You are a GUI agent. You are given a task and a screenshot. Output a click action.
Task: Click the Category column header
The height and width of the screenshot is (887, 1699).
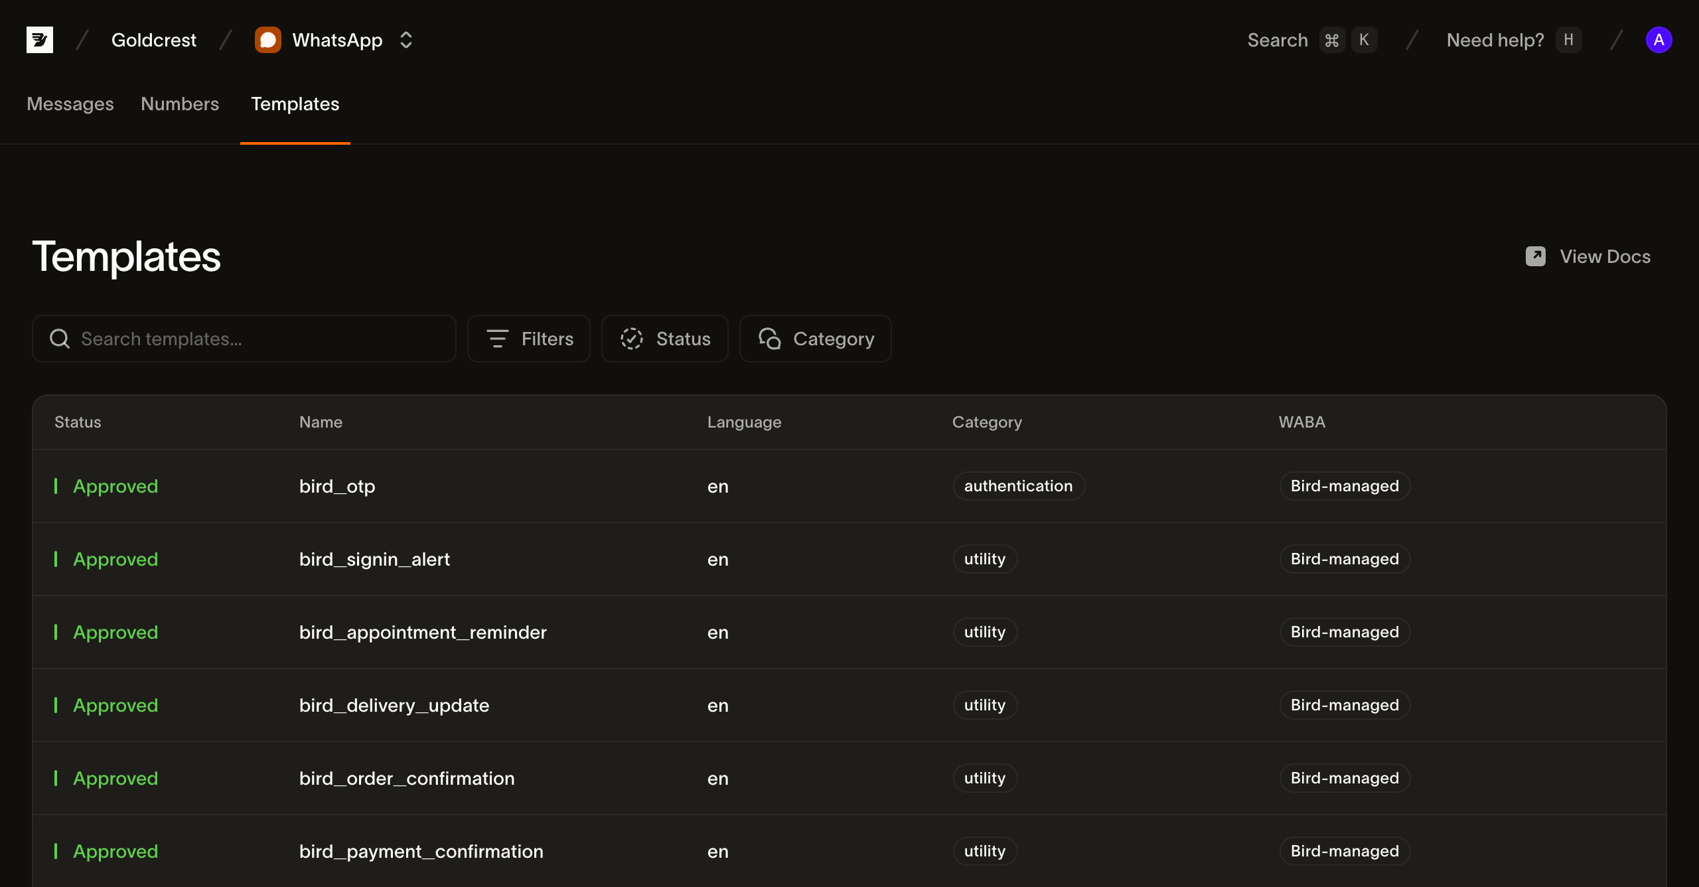click(x=987, y=422)
